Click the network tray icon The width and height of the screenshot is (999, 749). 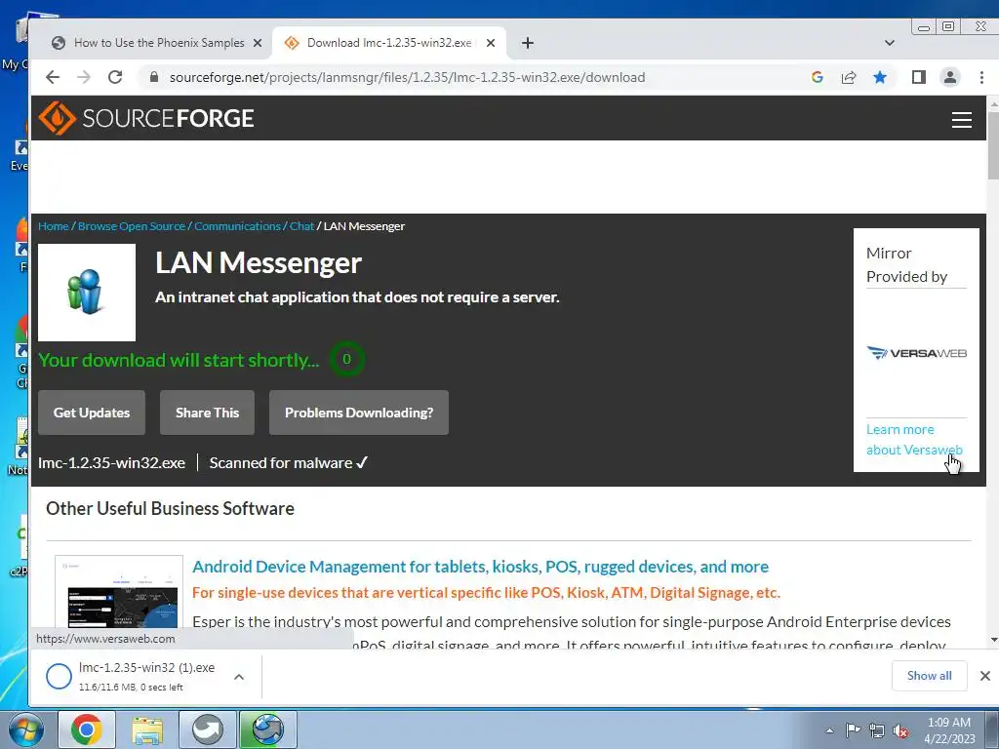pyautogui.click(x=877, y=730)
